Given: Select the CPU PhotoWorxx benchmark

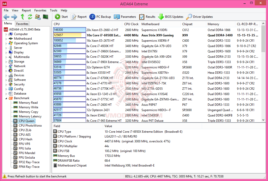Looking at the screenshot, I should 28,126.
